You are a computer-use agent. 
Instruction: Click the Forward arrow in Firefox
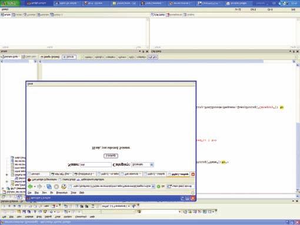click(39, 186)
